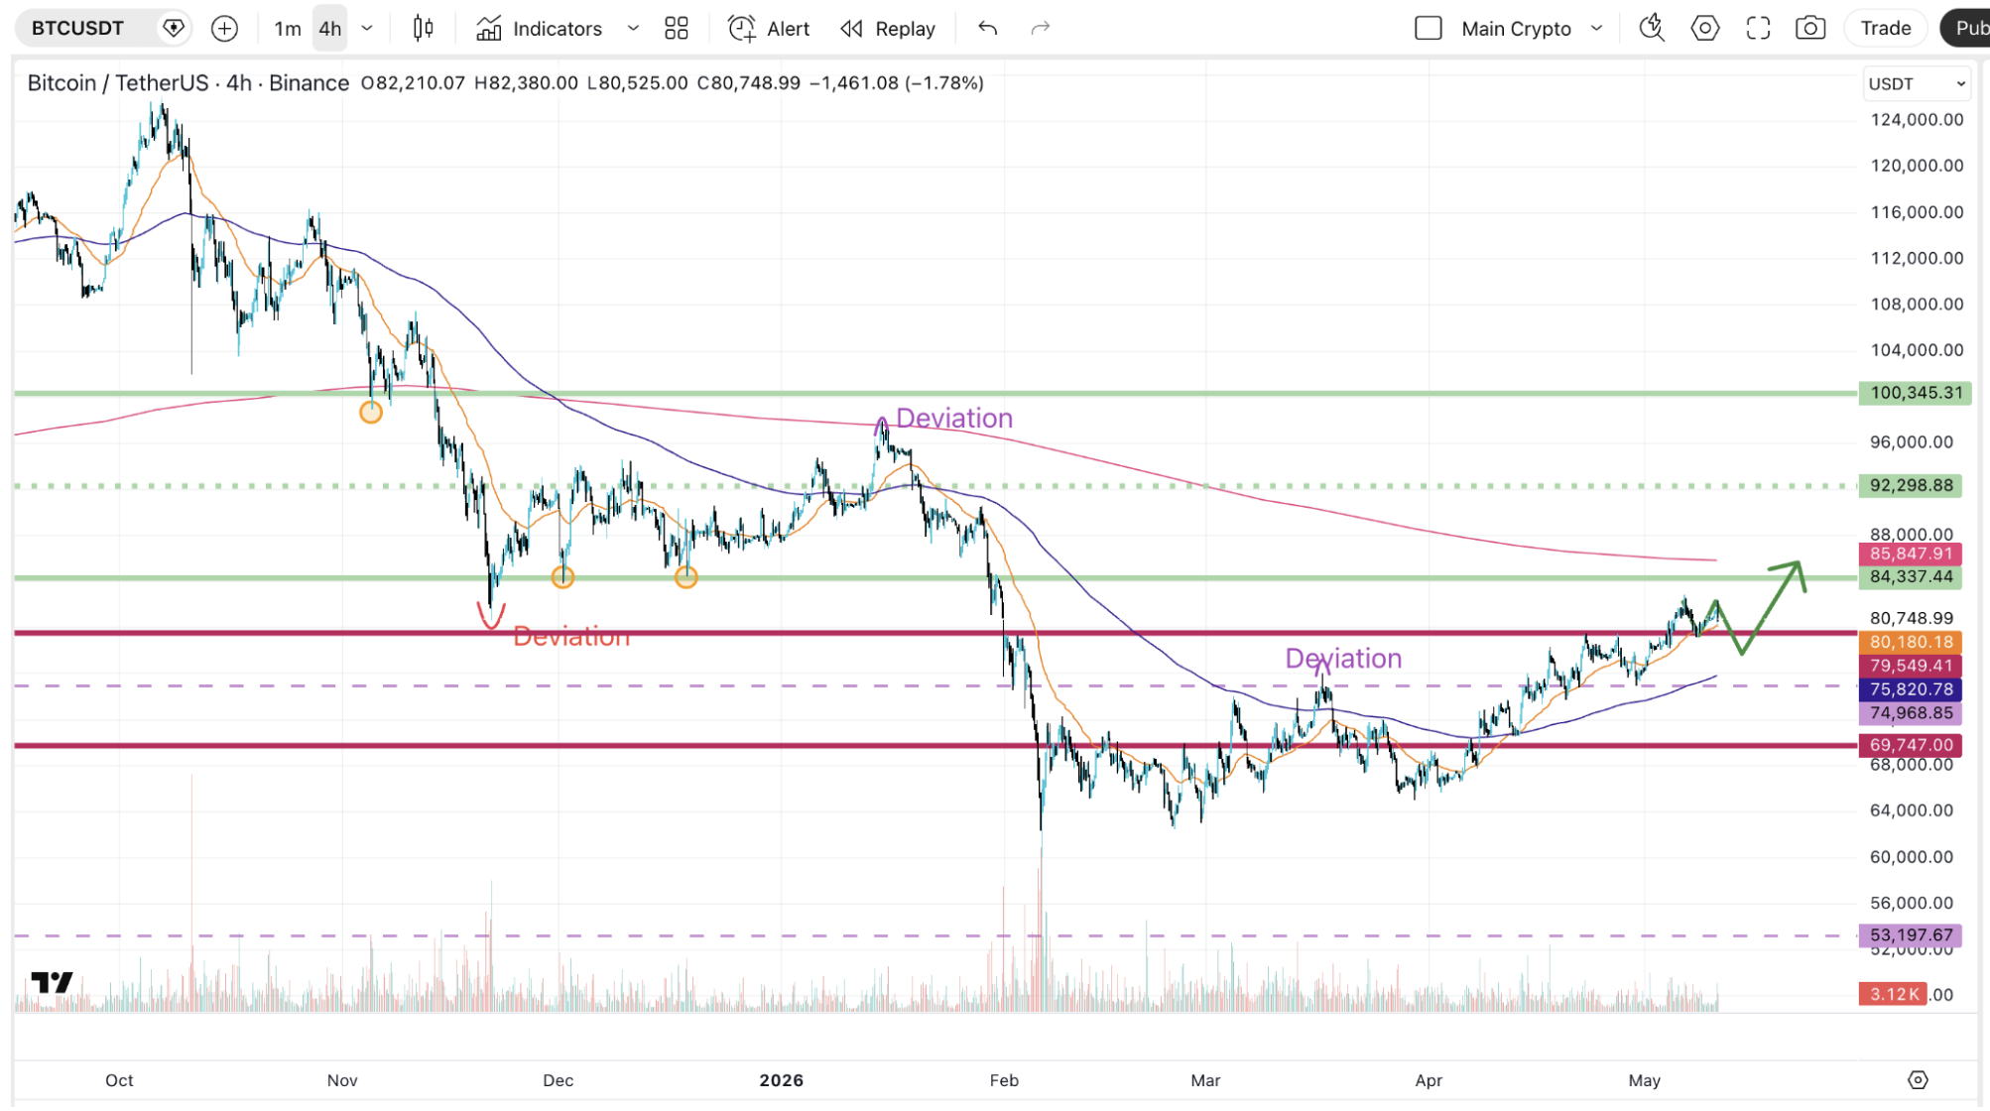Image resolution: width=1990 pixels, height=1111 pixels.
Task: Take a chart snapshot with camera icon
Action: pos(1810,28)
